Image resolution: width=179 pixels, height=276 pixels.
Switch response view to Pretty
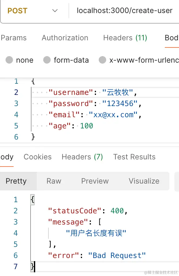(x=16, y=181)
